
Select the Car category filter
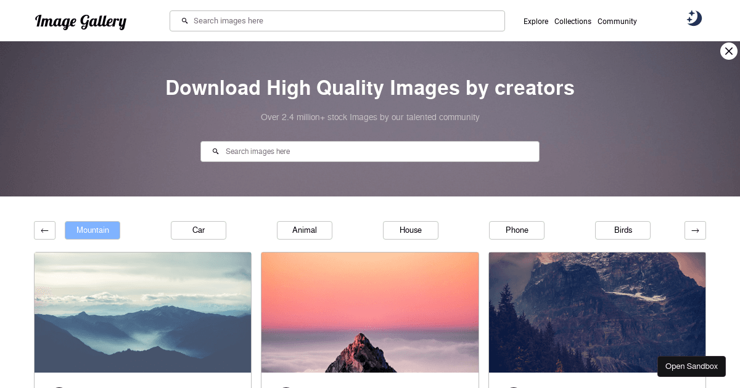tap(198, 230)
